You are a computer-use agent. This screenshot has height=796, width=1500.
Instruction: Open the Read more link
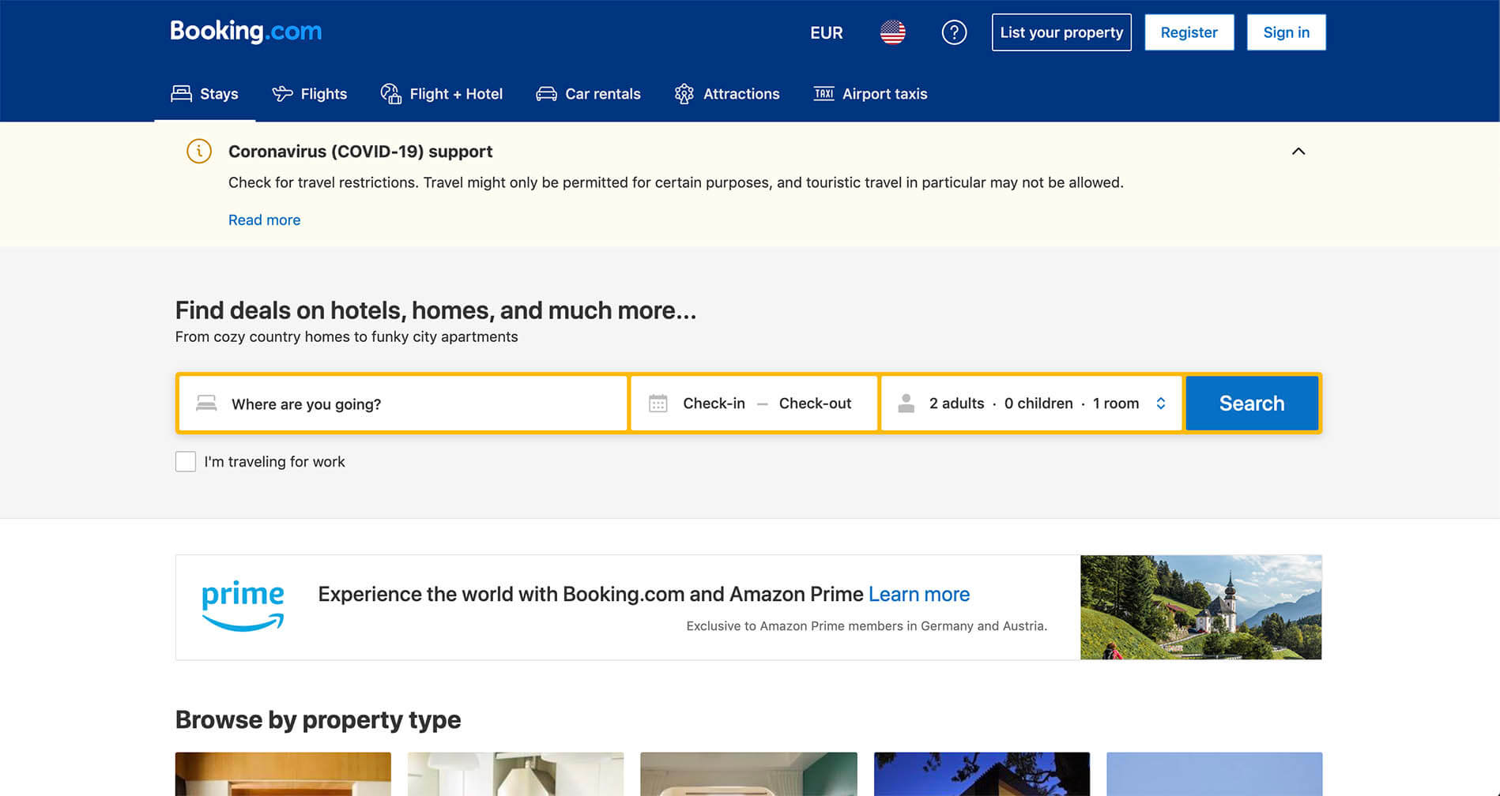click(264, 220)
